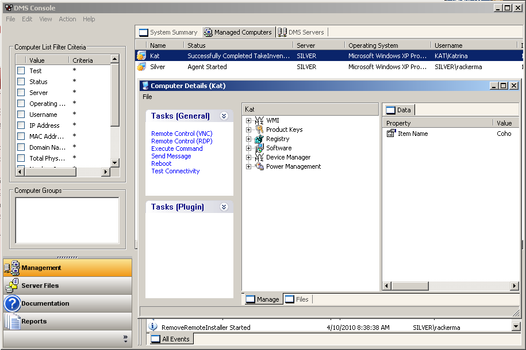Viewport: 526px width, 350px height.
Task: Click the Software node icon
Action: click(x=259, y=148)
